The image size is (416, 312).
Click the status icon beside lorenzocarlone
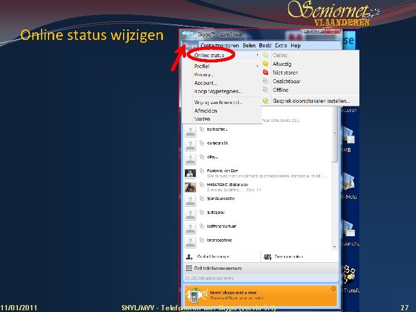click(202, 240)
